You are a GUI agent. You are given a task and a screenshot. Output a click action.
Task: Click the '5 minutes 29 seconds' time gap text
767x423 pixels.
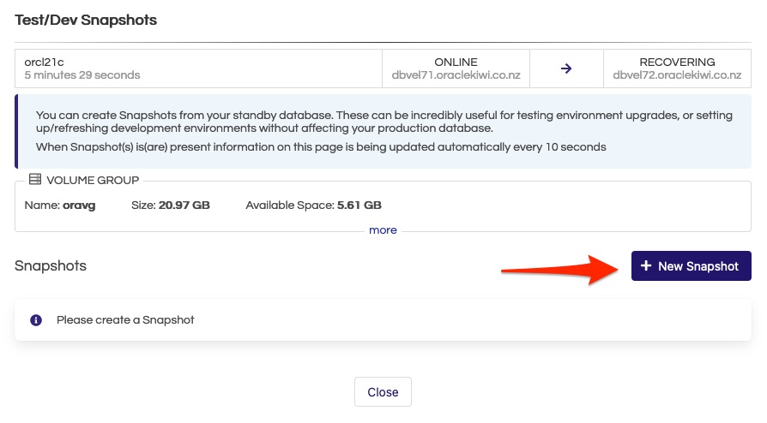(x=82, y=75)
